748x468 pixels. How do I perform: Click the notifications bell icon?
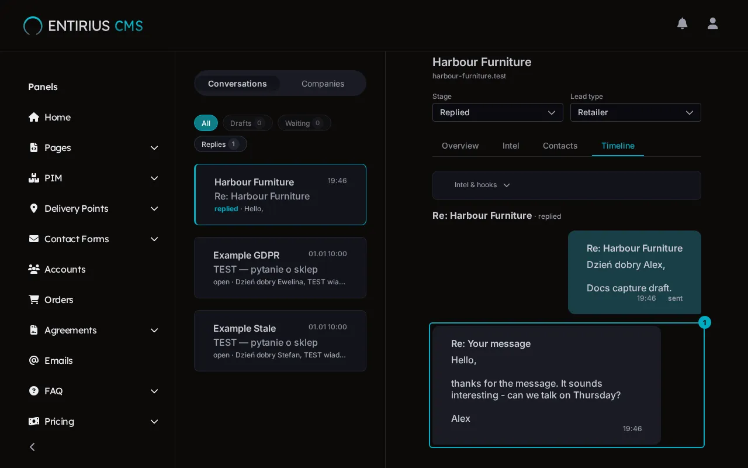[682, 23]
